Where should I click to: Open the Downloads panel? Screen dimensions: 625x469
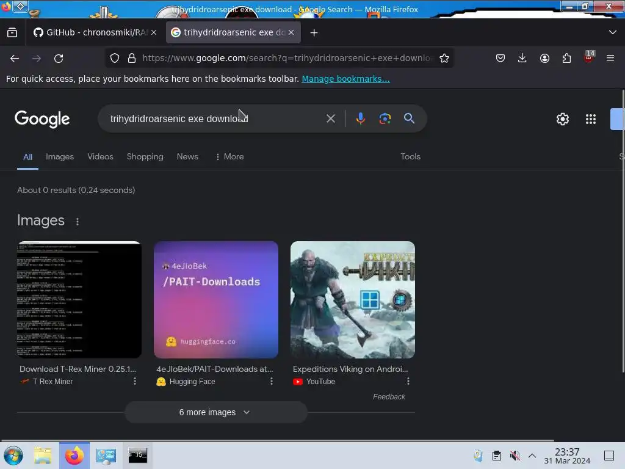point(522,58)
